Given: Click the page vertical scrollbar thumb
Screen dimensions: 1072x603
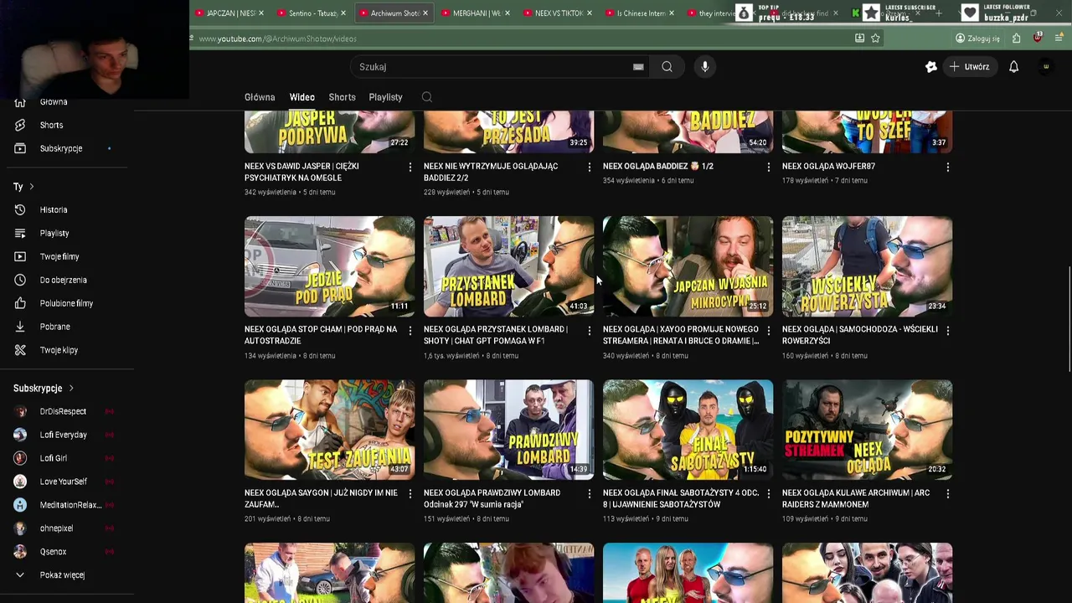Looking at the screenshot, I should 1068,319.
